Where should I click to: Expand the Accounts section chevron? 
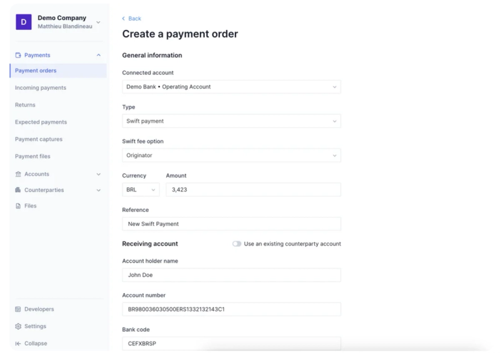99,174
